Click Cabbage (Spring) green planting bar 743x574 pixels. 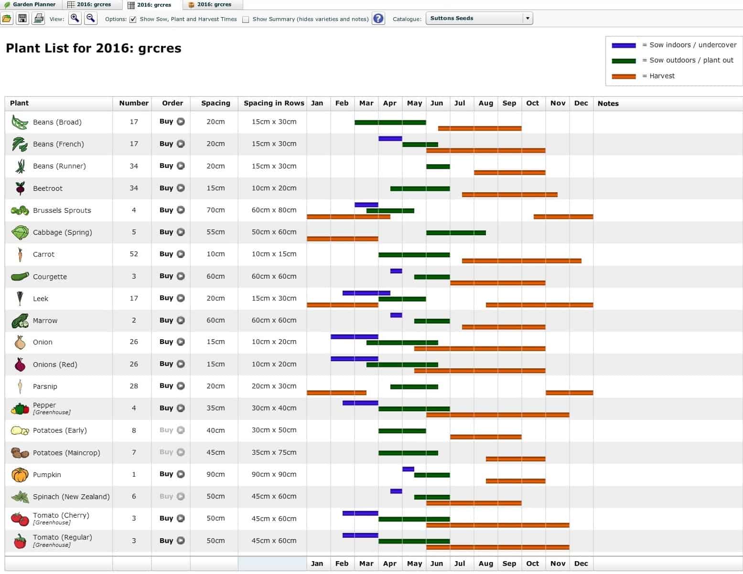[456, 233]
